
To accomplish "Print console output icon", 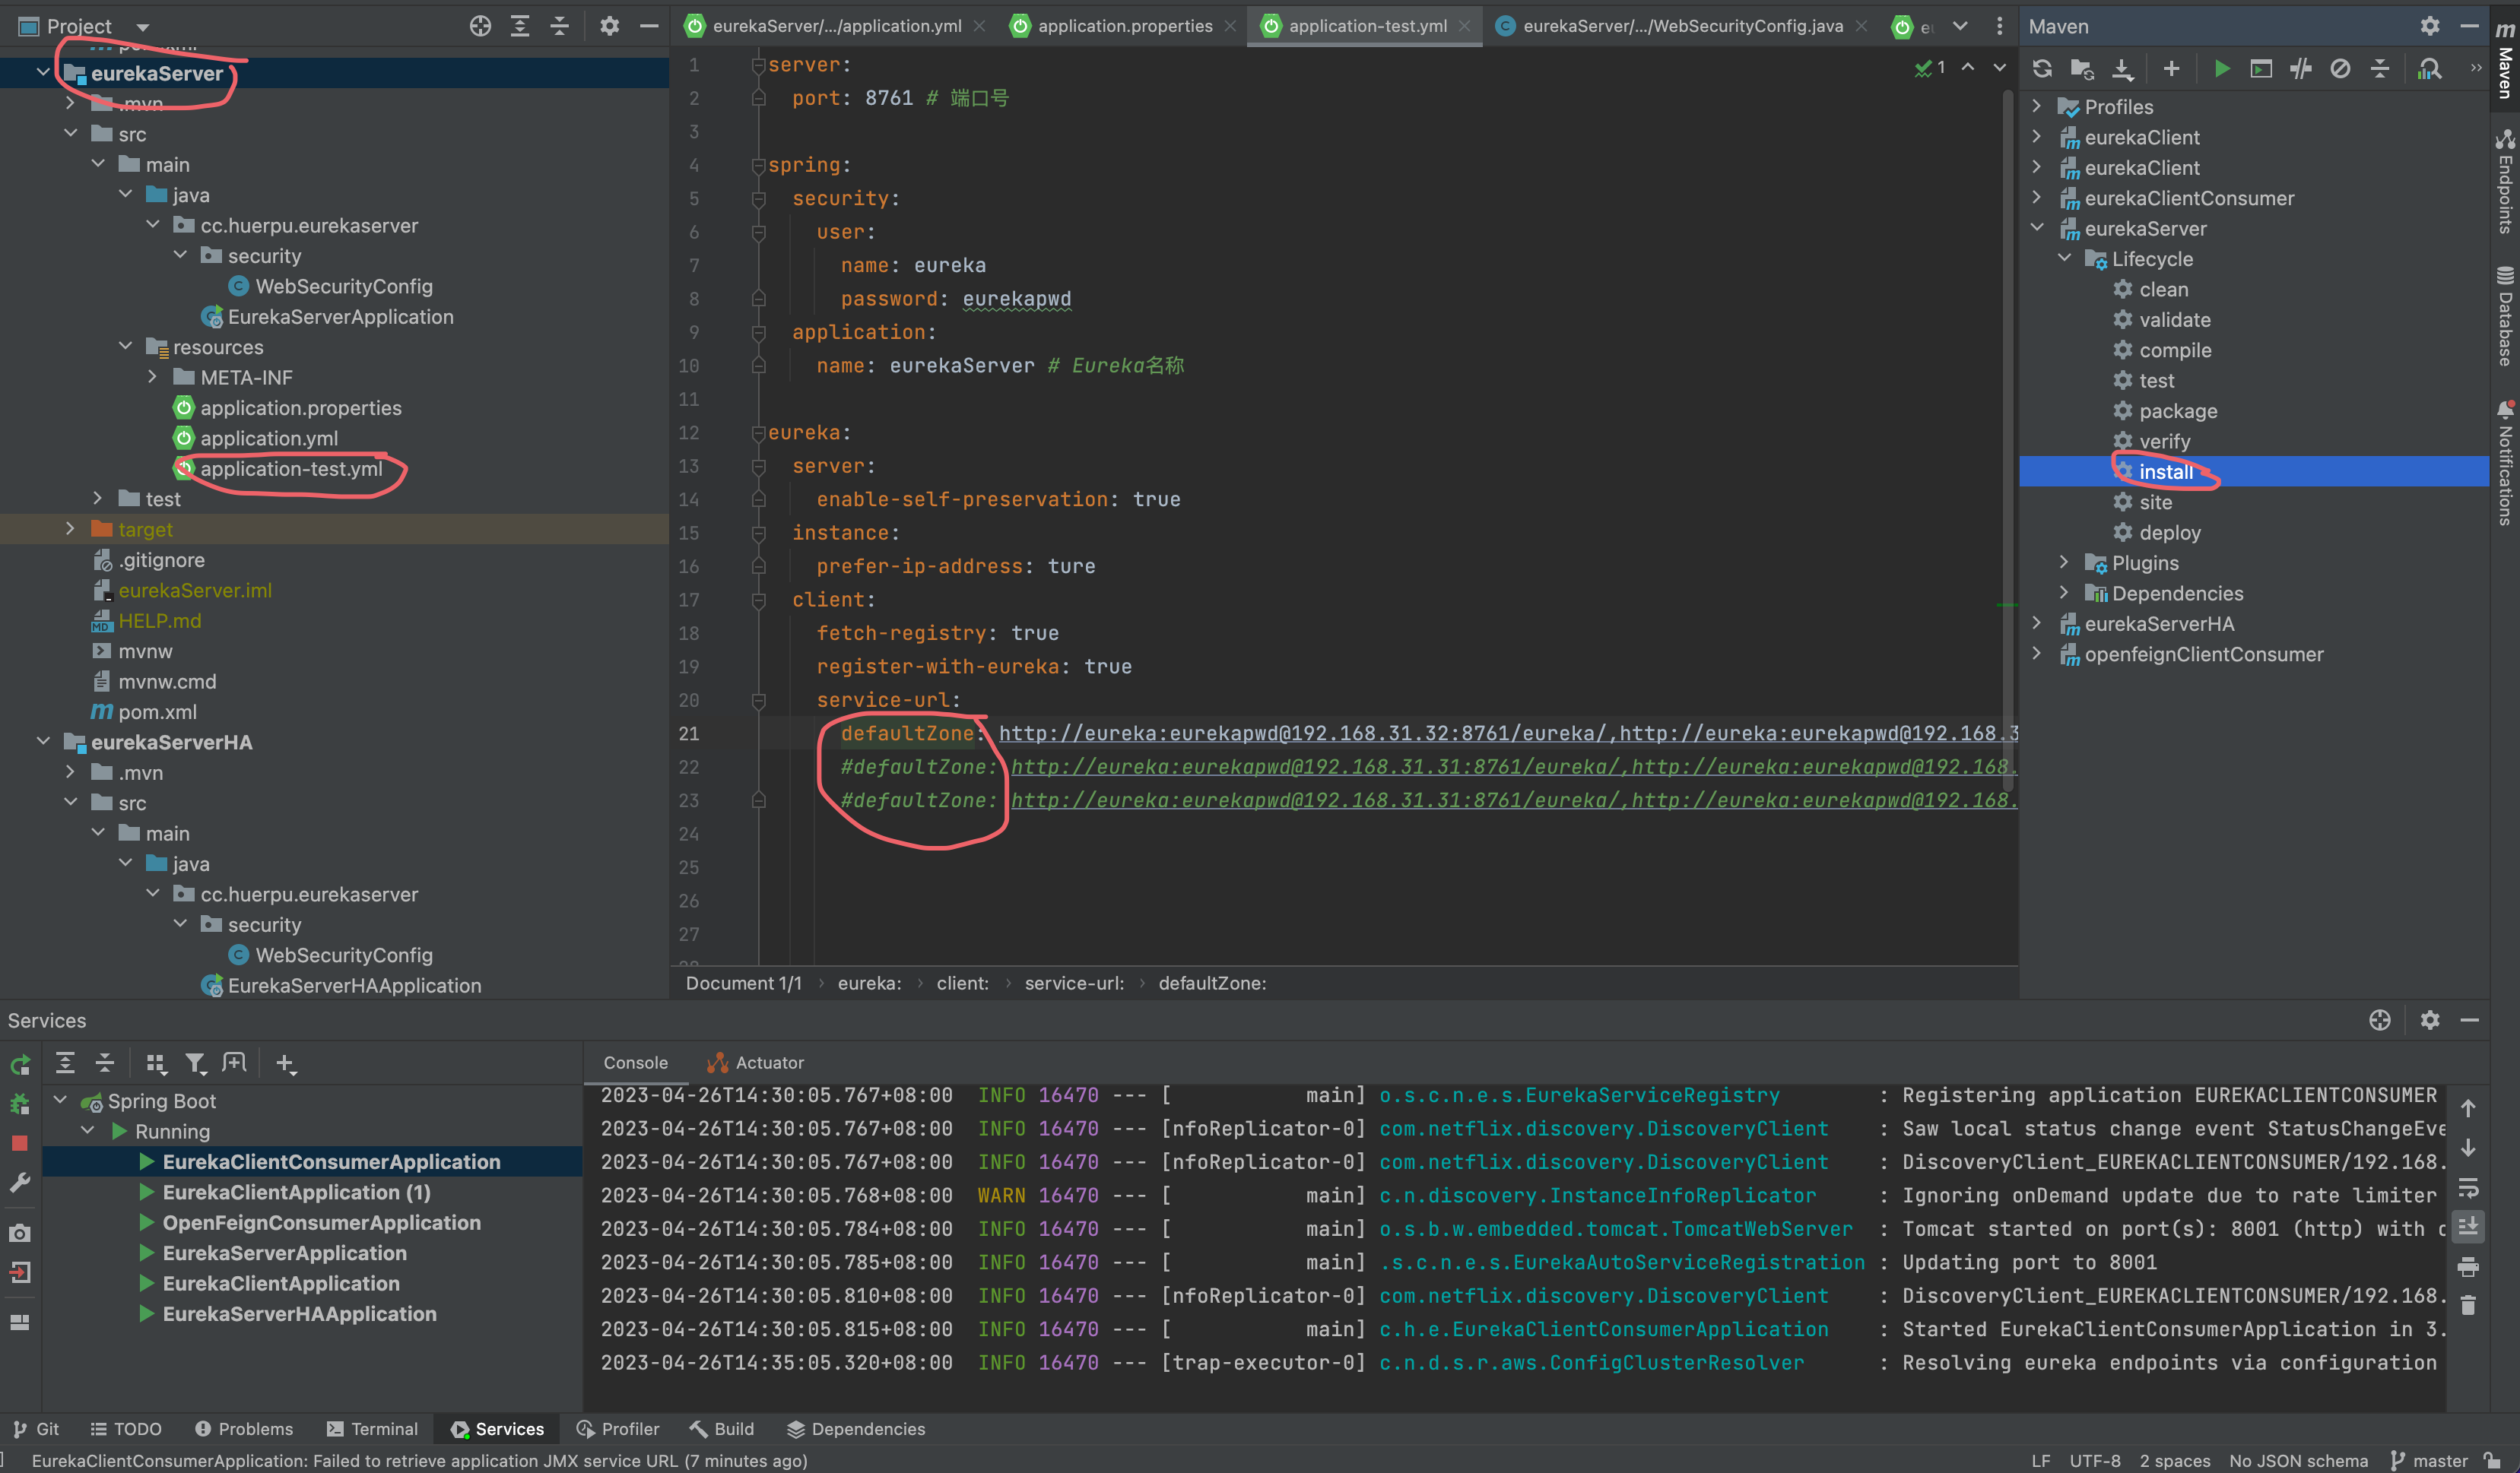I will 2468,1267.
